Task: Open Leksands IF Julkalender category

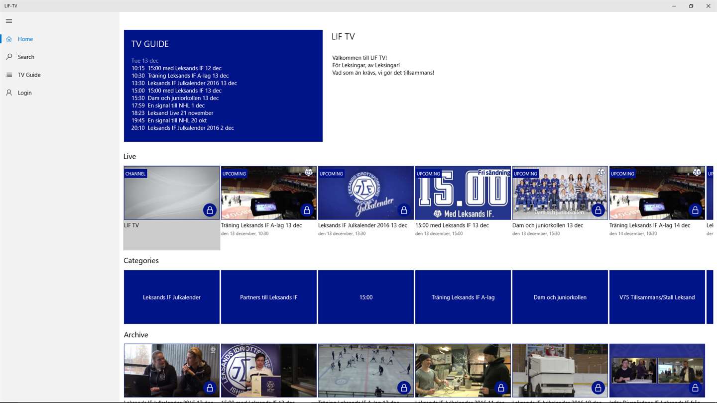Action: point(172,297)
